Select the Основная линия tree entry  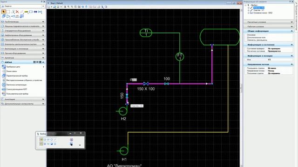pyautogui.click(x=263, y=13)
